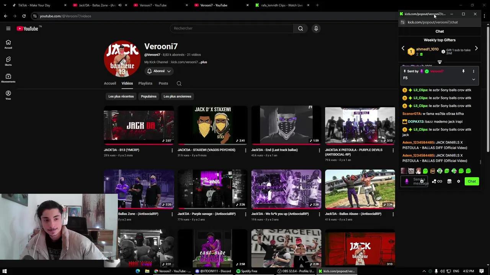Open options for JACK'DA X PISTOULA video
The image size is (490, 275).
click(393, 150)
